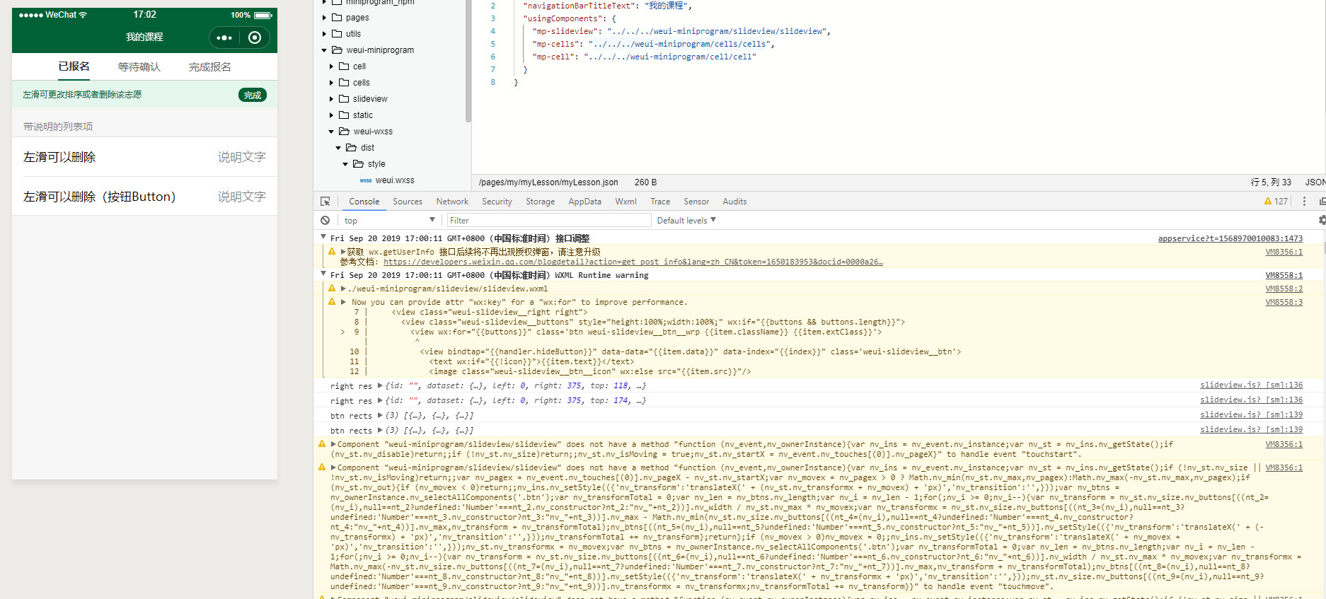This screenshot has height=599, width=1326.
Task: Clear the console with the ban icon
Action: tap(325, 221)
